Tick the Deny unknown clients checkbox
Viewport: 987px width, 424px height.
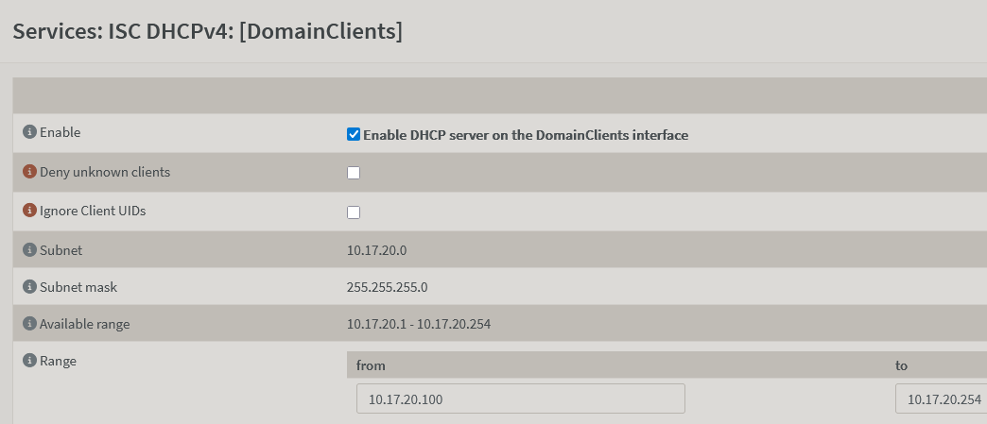click(354, 173)
